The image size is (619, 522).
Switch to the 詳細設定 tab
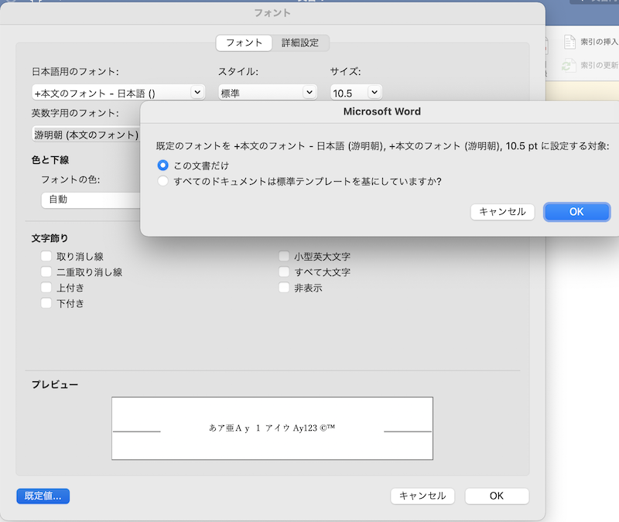coord(300,43)
